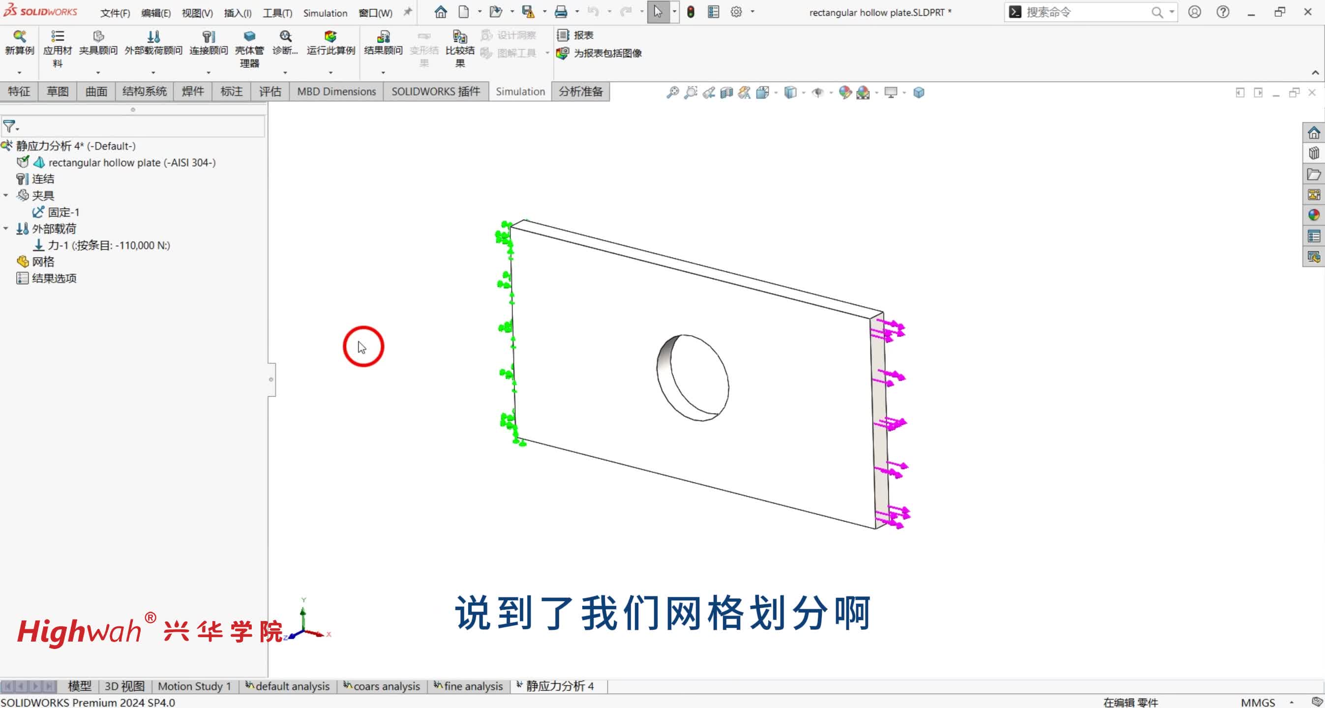Click the 外部载荷顾问 tool
Viewport: 1325px width, 708px height.
tap(153, 44)
